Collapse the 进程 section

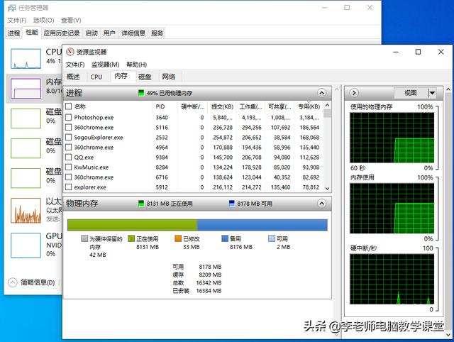pos(321,93)
